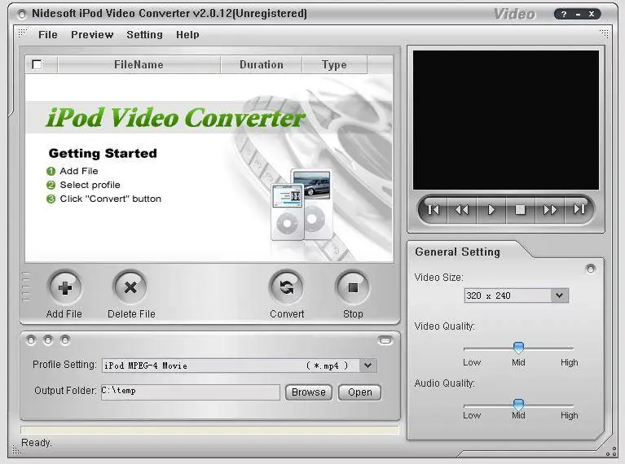Open the Profile Setting dropdown arrow

click(368, 366)
